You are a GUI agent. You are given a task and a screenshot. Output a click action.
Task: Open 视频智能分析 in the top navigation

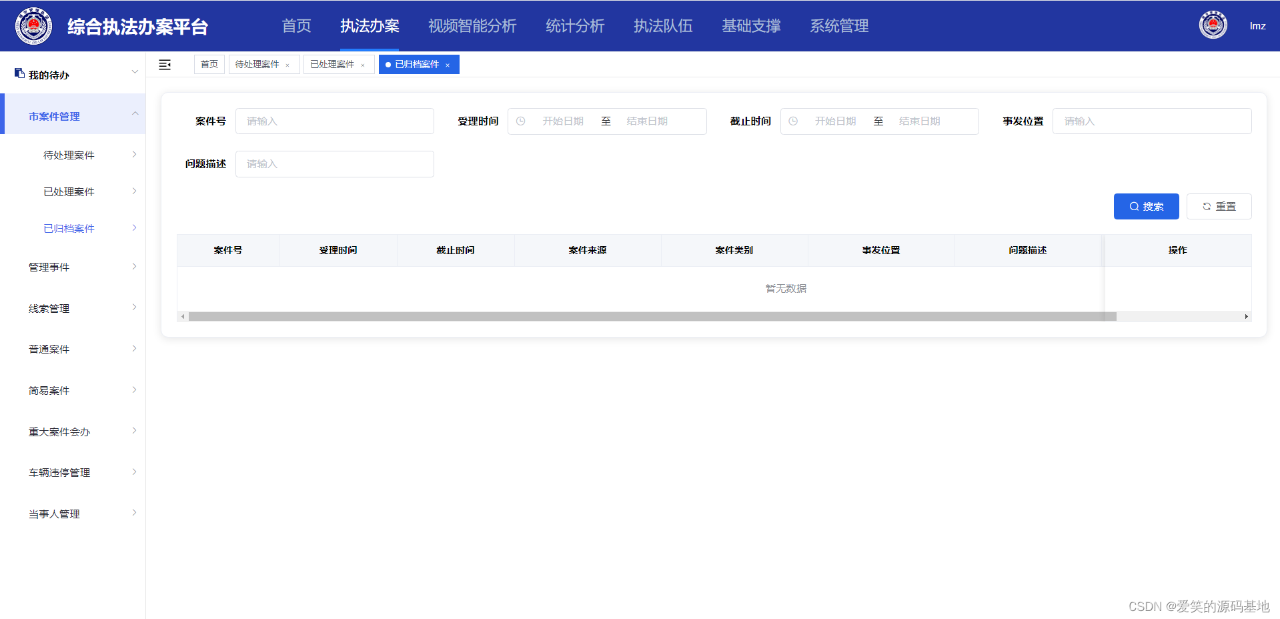(x=472, y=26)
